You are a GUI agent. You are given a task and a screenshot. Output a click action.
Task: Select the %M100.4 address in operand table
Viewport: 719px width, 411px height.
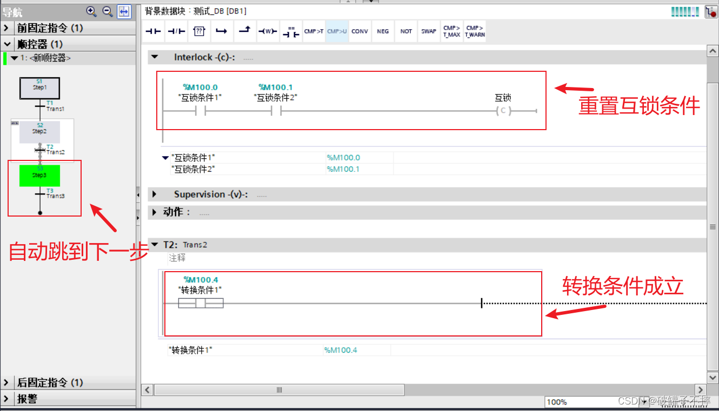[341, 350]
